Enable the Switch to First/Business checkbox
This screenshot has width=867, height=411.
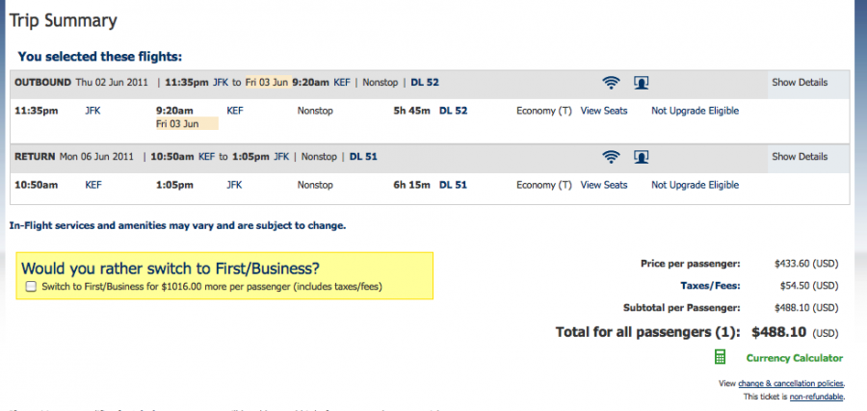coord(31,286)
